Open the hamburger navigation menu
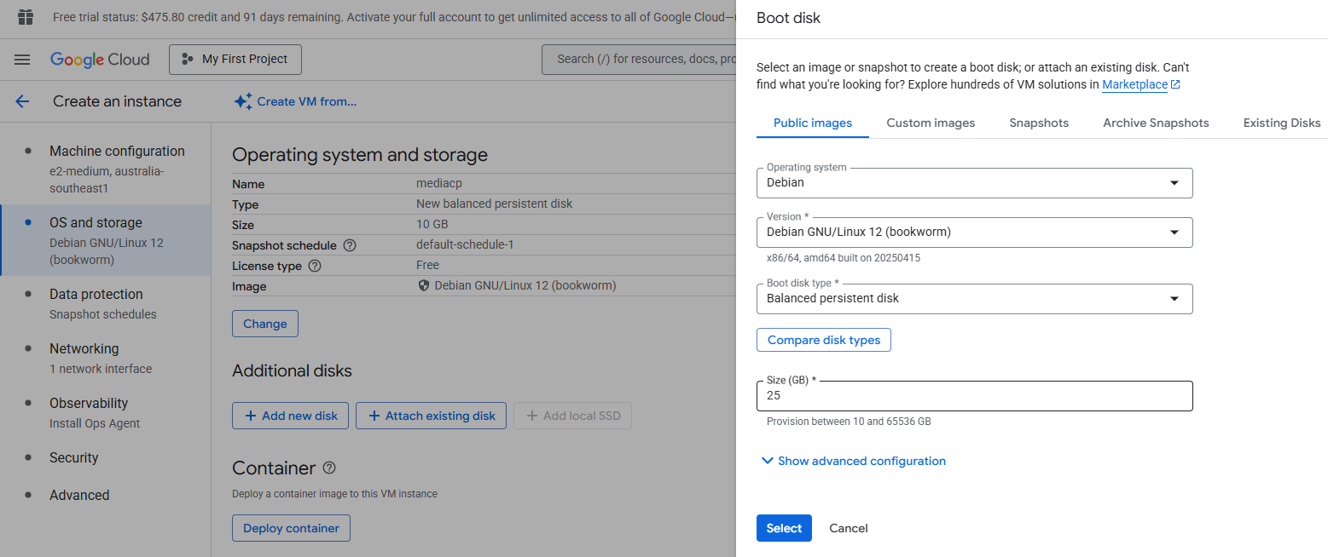The height and width of the screenshot is (557, 1328). [x=22, y=60]
